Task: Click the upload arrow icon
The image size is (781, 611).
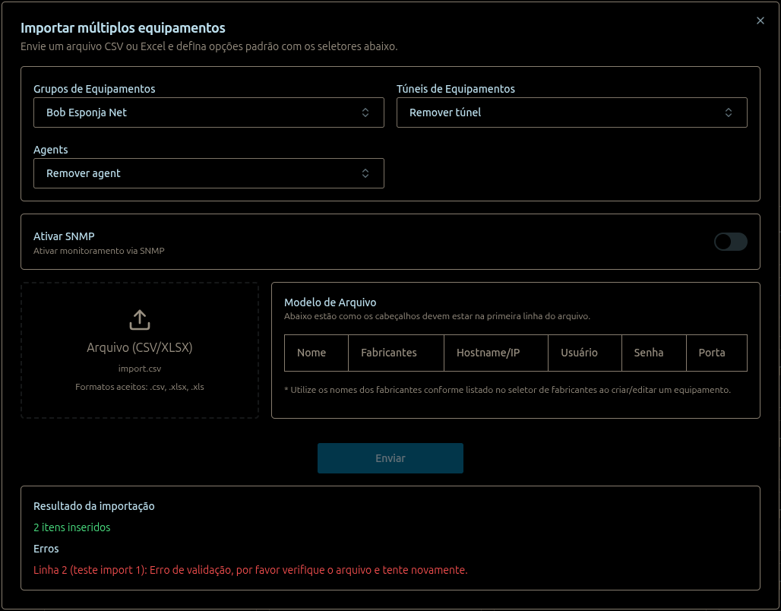Action: point(140,320)
